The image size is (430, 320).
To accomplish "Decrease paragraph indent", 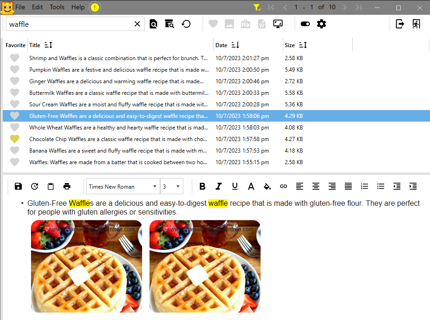I will pyautogui.click(x=397, y=186).
